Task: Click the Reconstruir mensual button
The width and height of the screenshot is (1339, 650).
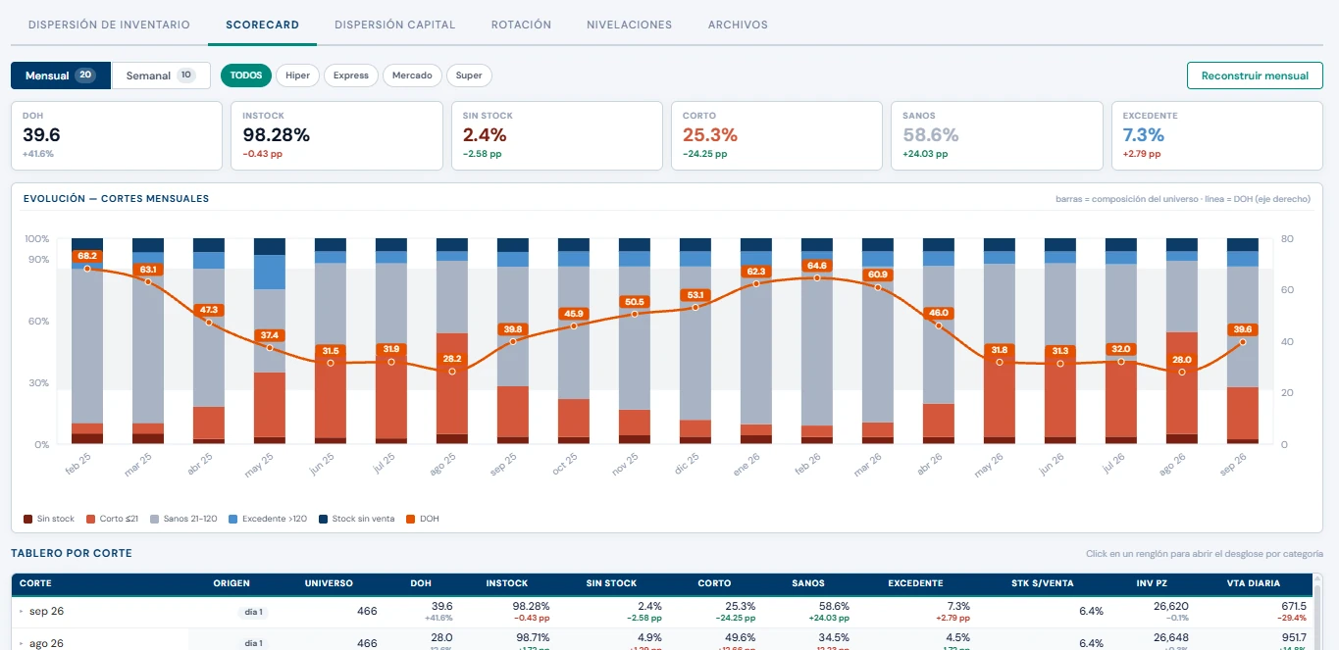Action: click(1255, 75)
